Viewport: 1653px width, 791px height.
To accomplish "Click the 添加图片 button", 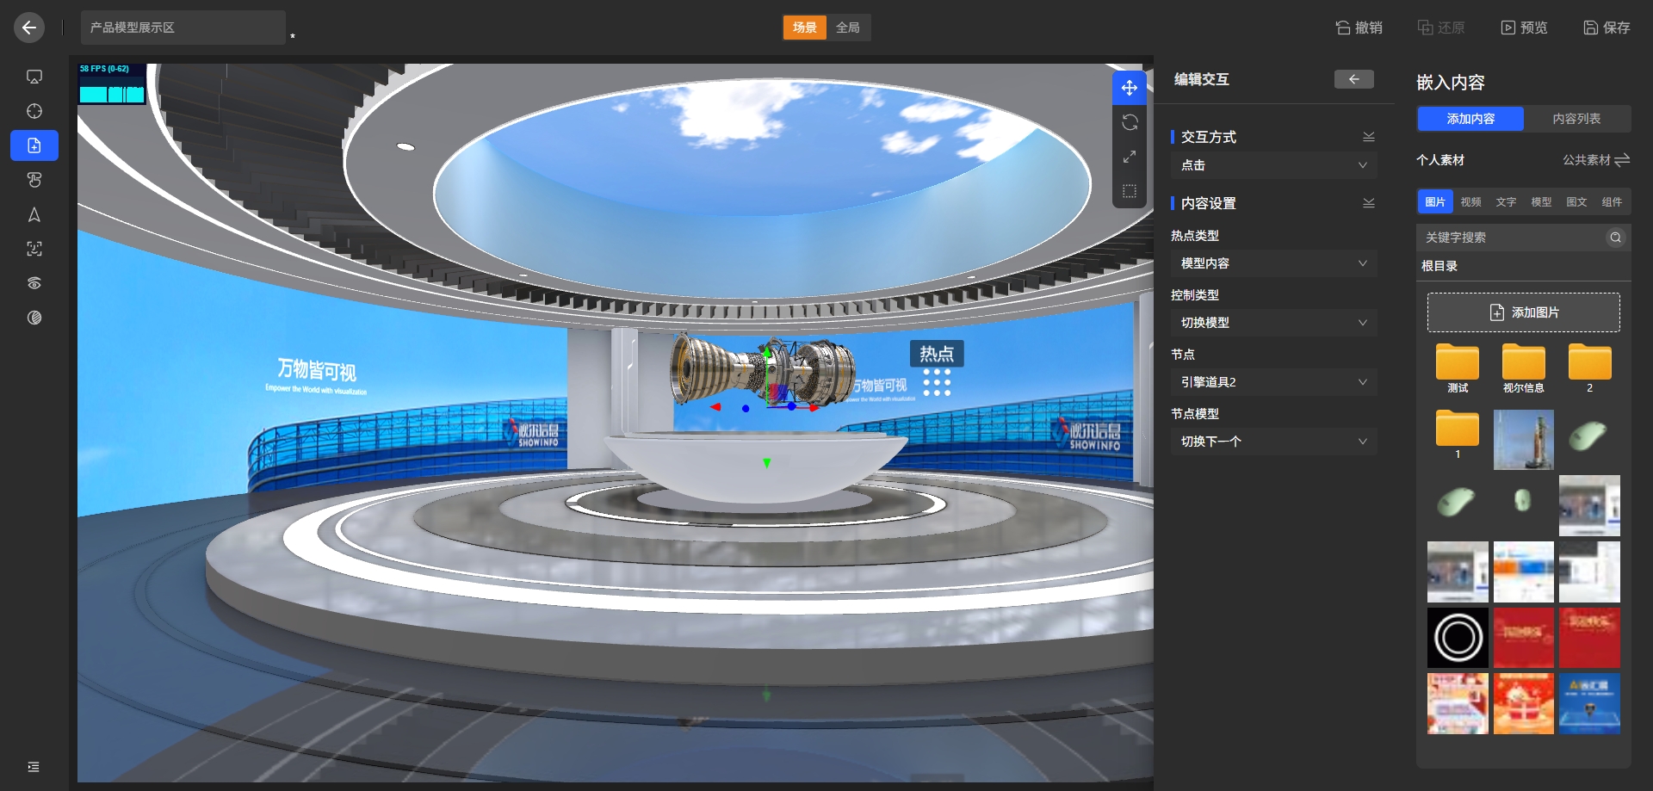I will tap(1523, 312).
